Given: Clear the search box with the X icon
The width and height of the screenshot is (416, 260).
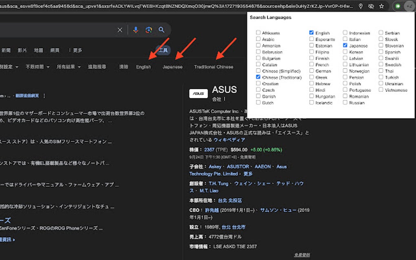Looking at the screenshot, I should (119, 30).
